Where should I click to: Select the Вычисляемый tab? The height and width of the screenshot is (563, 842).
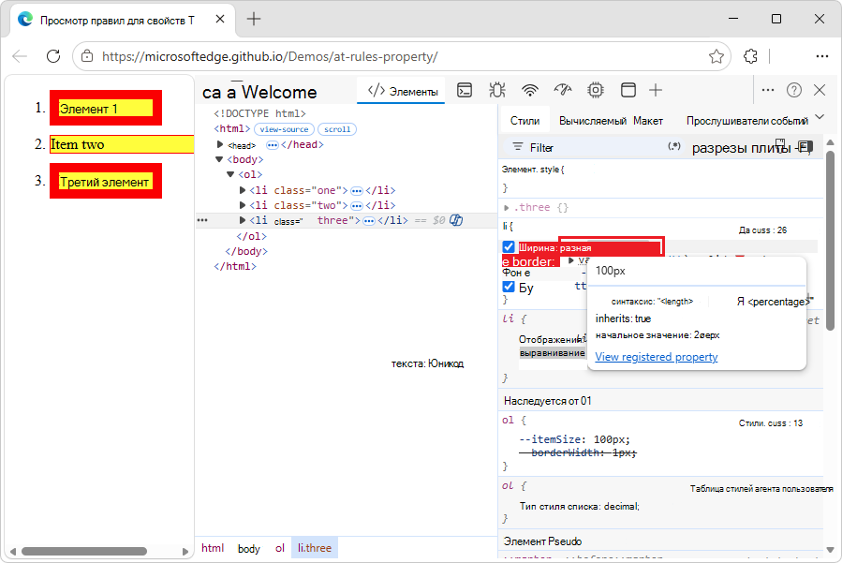(x=592, y=121)
